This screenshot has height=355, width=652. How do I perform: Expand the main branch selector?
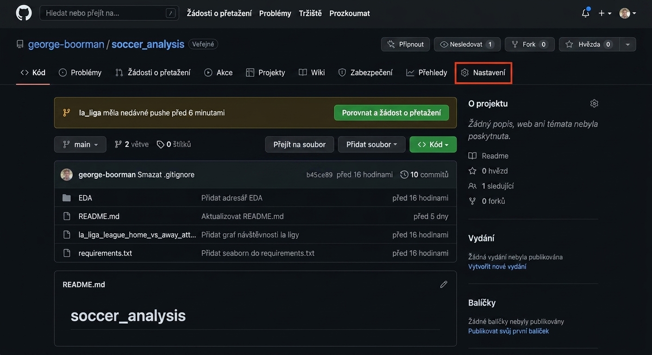(80, 144)
